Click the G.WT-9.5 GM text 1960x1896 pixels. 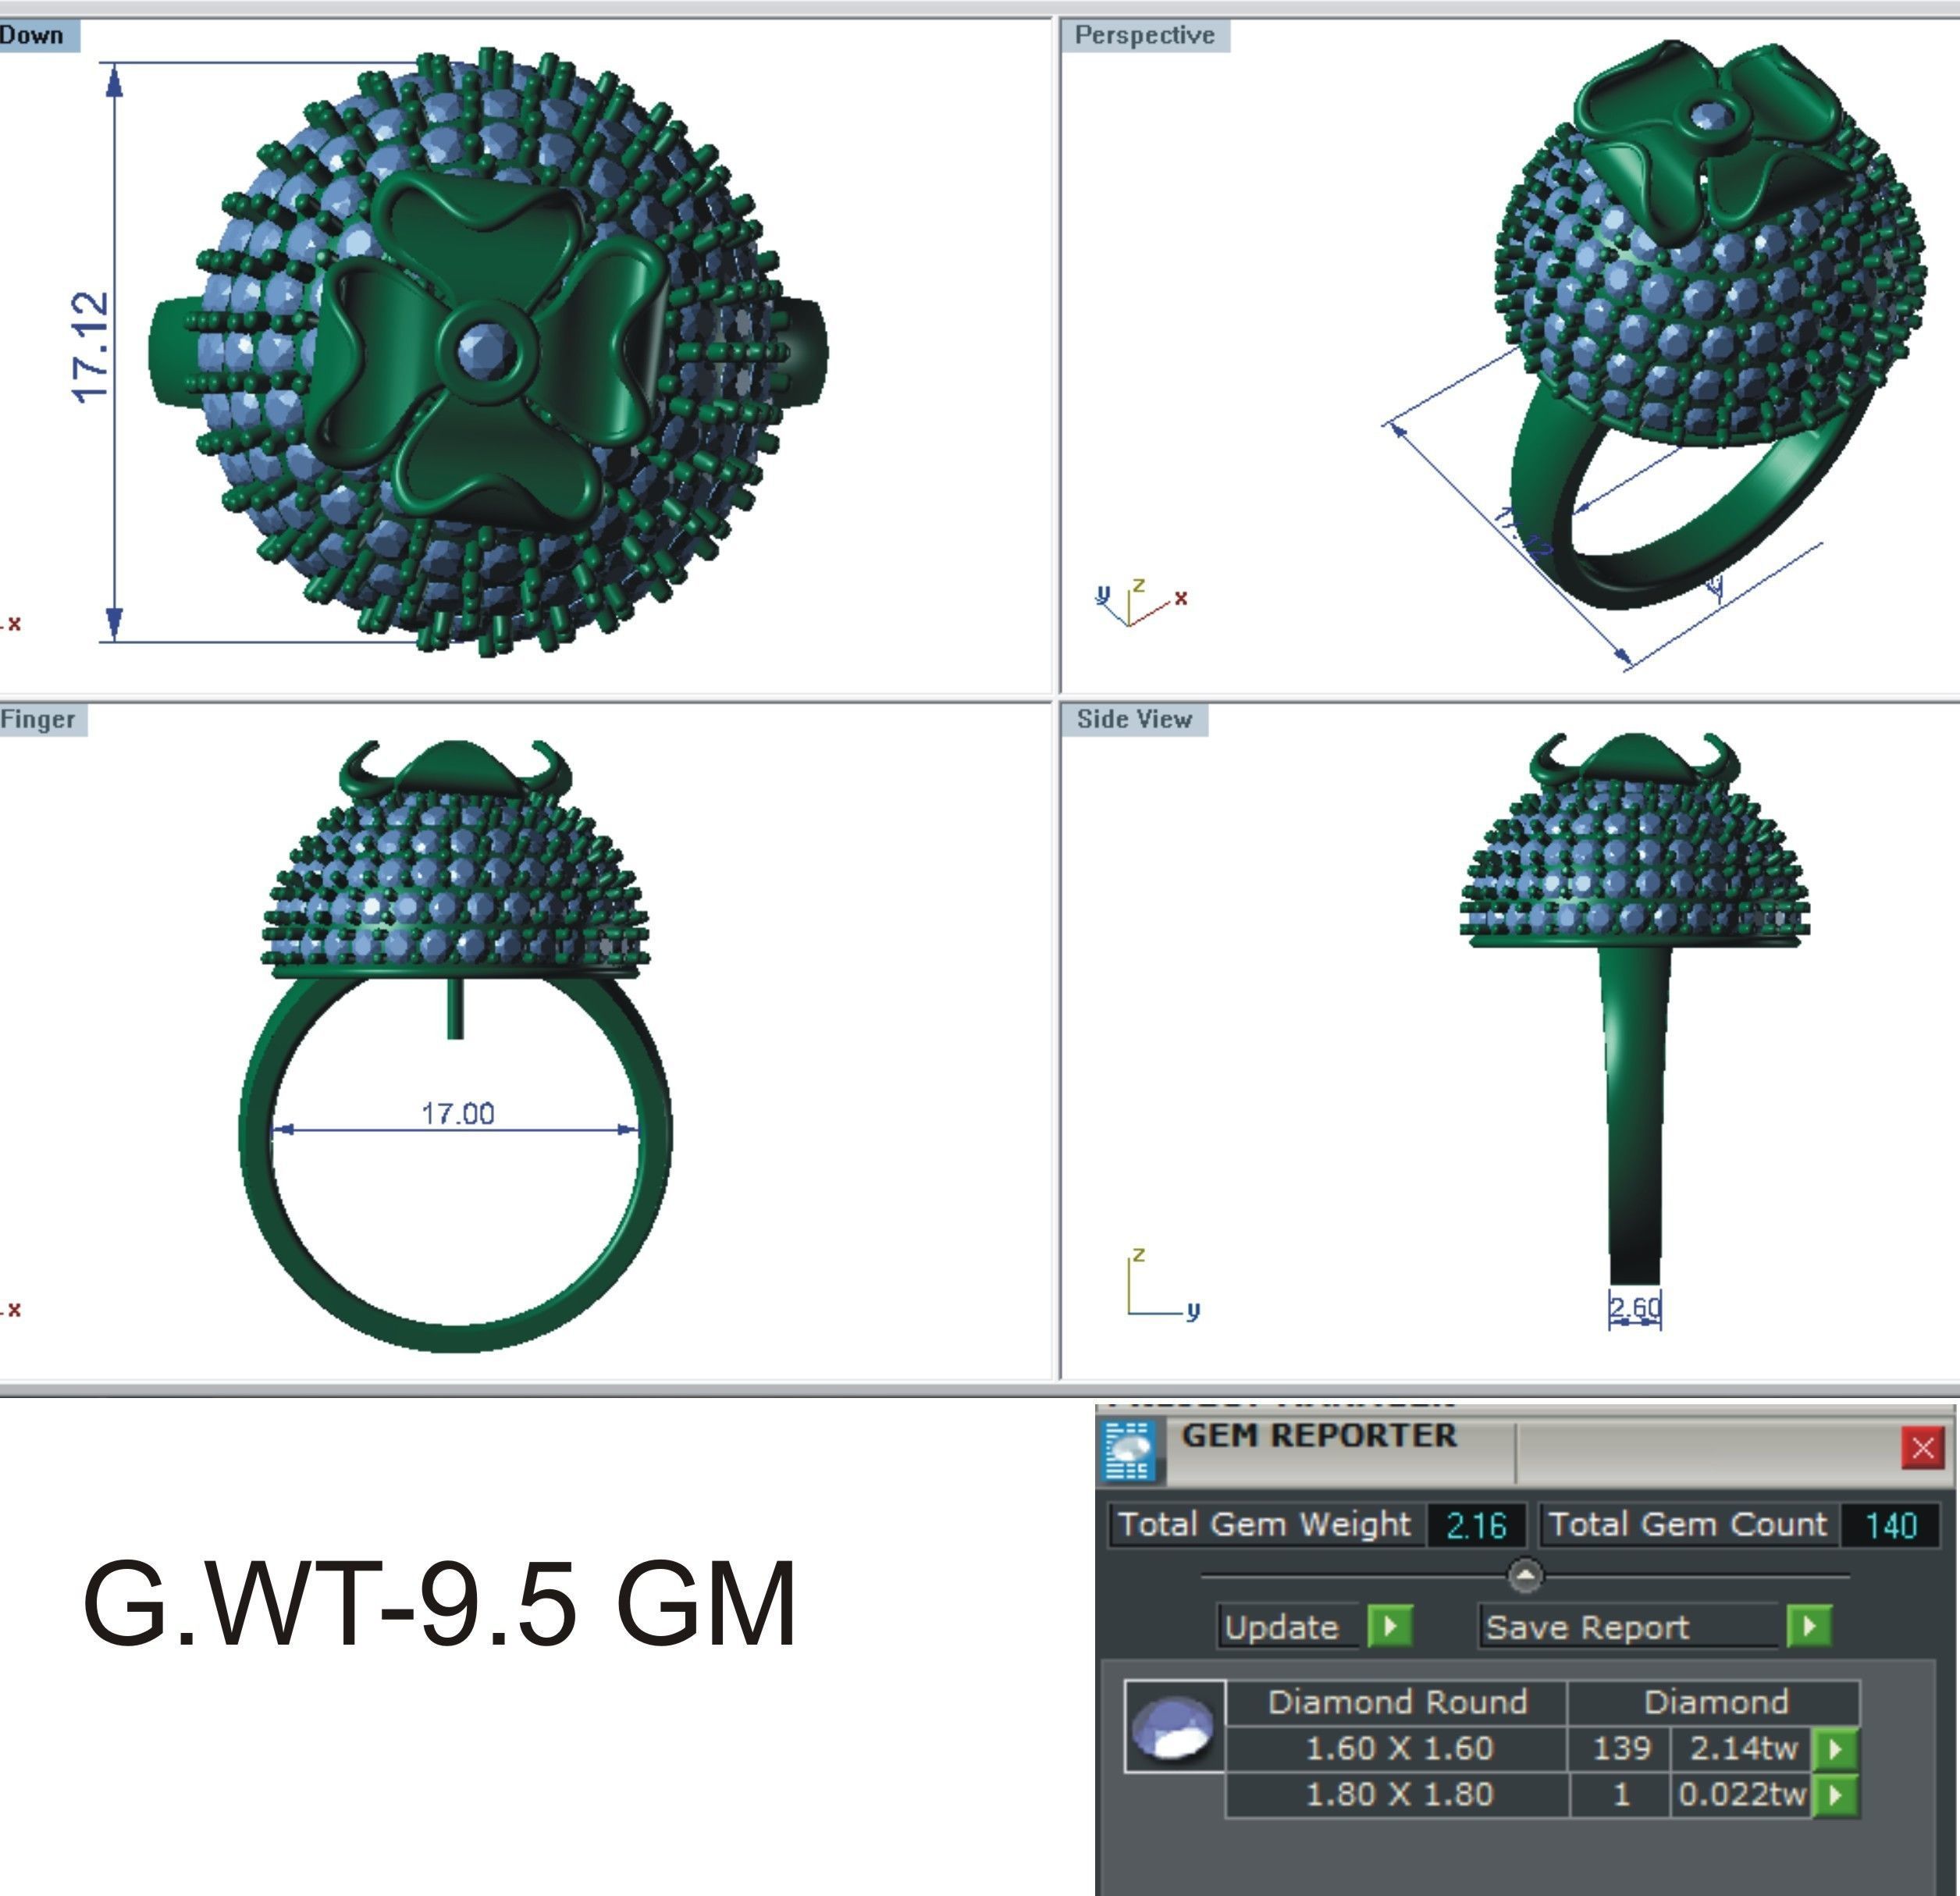(439, 1605)
